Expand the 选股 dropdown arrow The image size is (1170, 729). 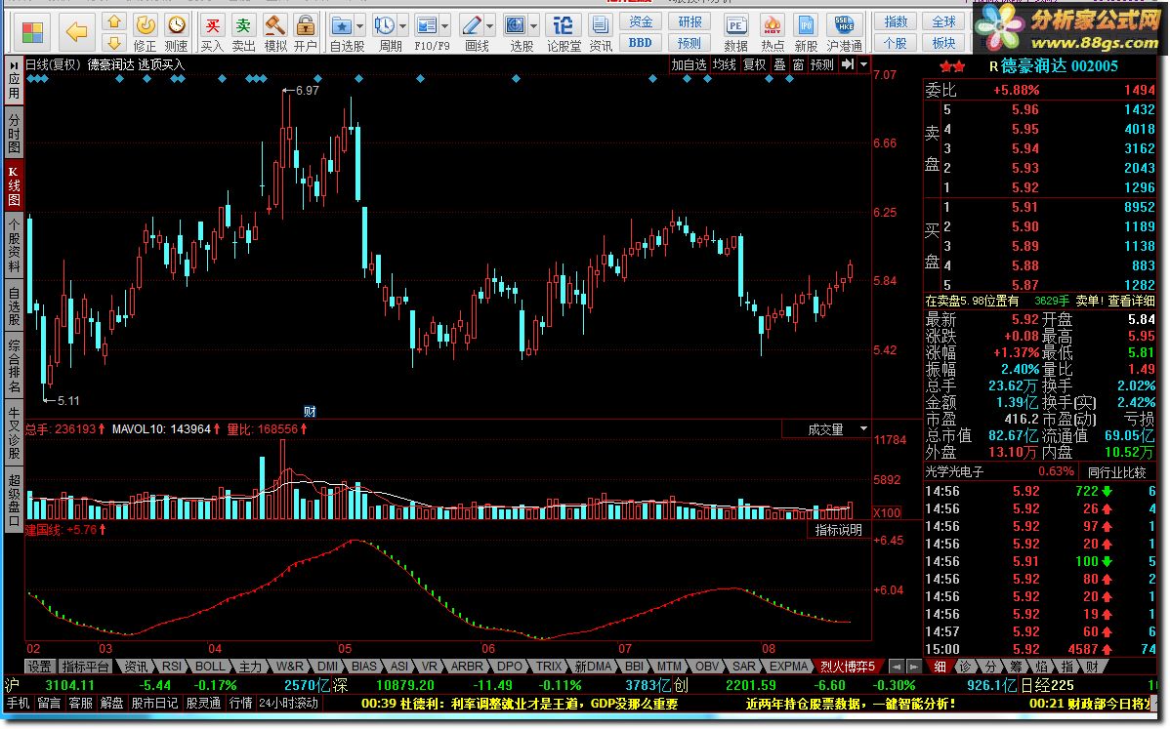click(x=534, y=26)
